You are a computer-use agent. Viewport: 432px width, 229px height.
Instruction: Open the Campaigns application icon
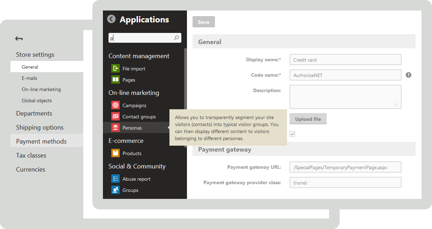(x=115, y=105)
